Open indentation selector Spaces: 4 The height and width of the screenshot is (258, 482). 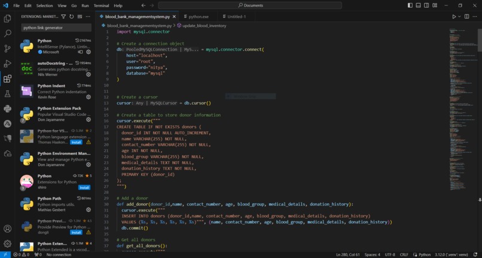pyautogui.click(x=372, y=254)
